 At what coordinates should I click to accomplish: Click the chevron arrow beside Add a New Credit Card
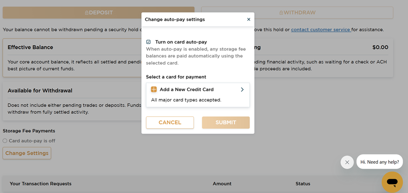(242, 89)
